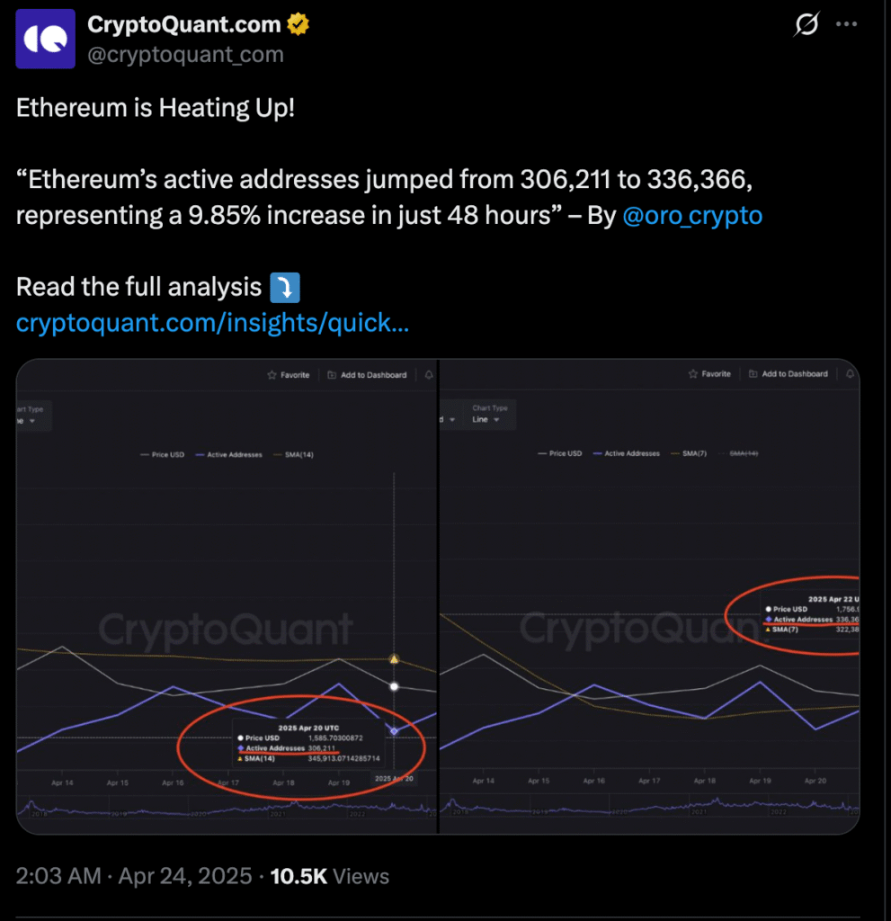Image resolution: width=891 pixels, height=921 pixels.
Task: Click the Grok icon on the post
Action: tap(806, 25)
